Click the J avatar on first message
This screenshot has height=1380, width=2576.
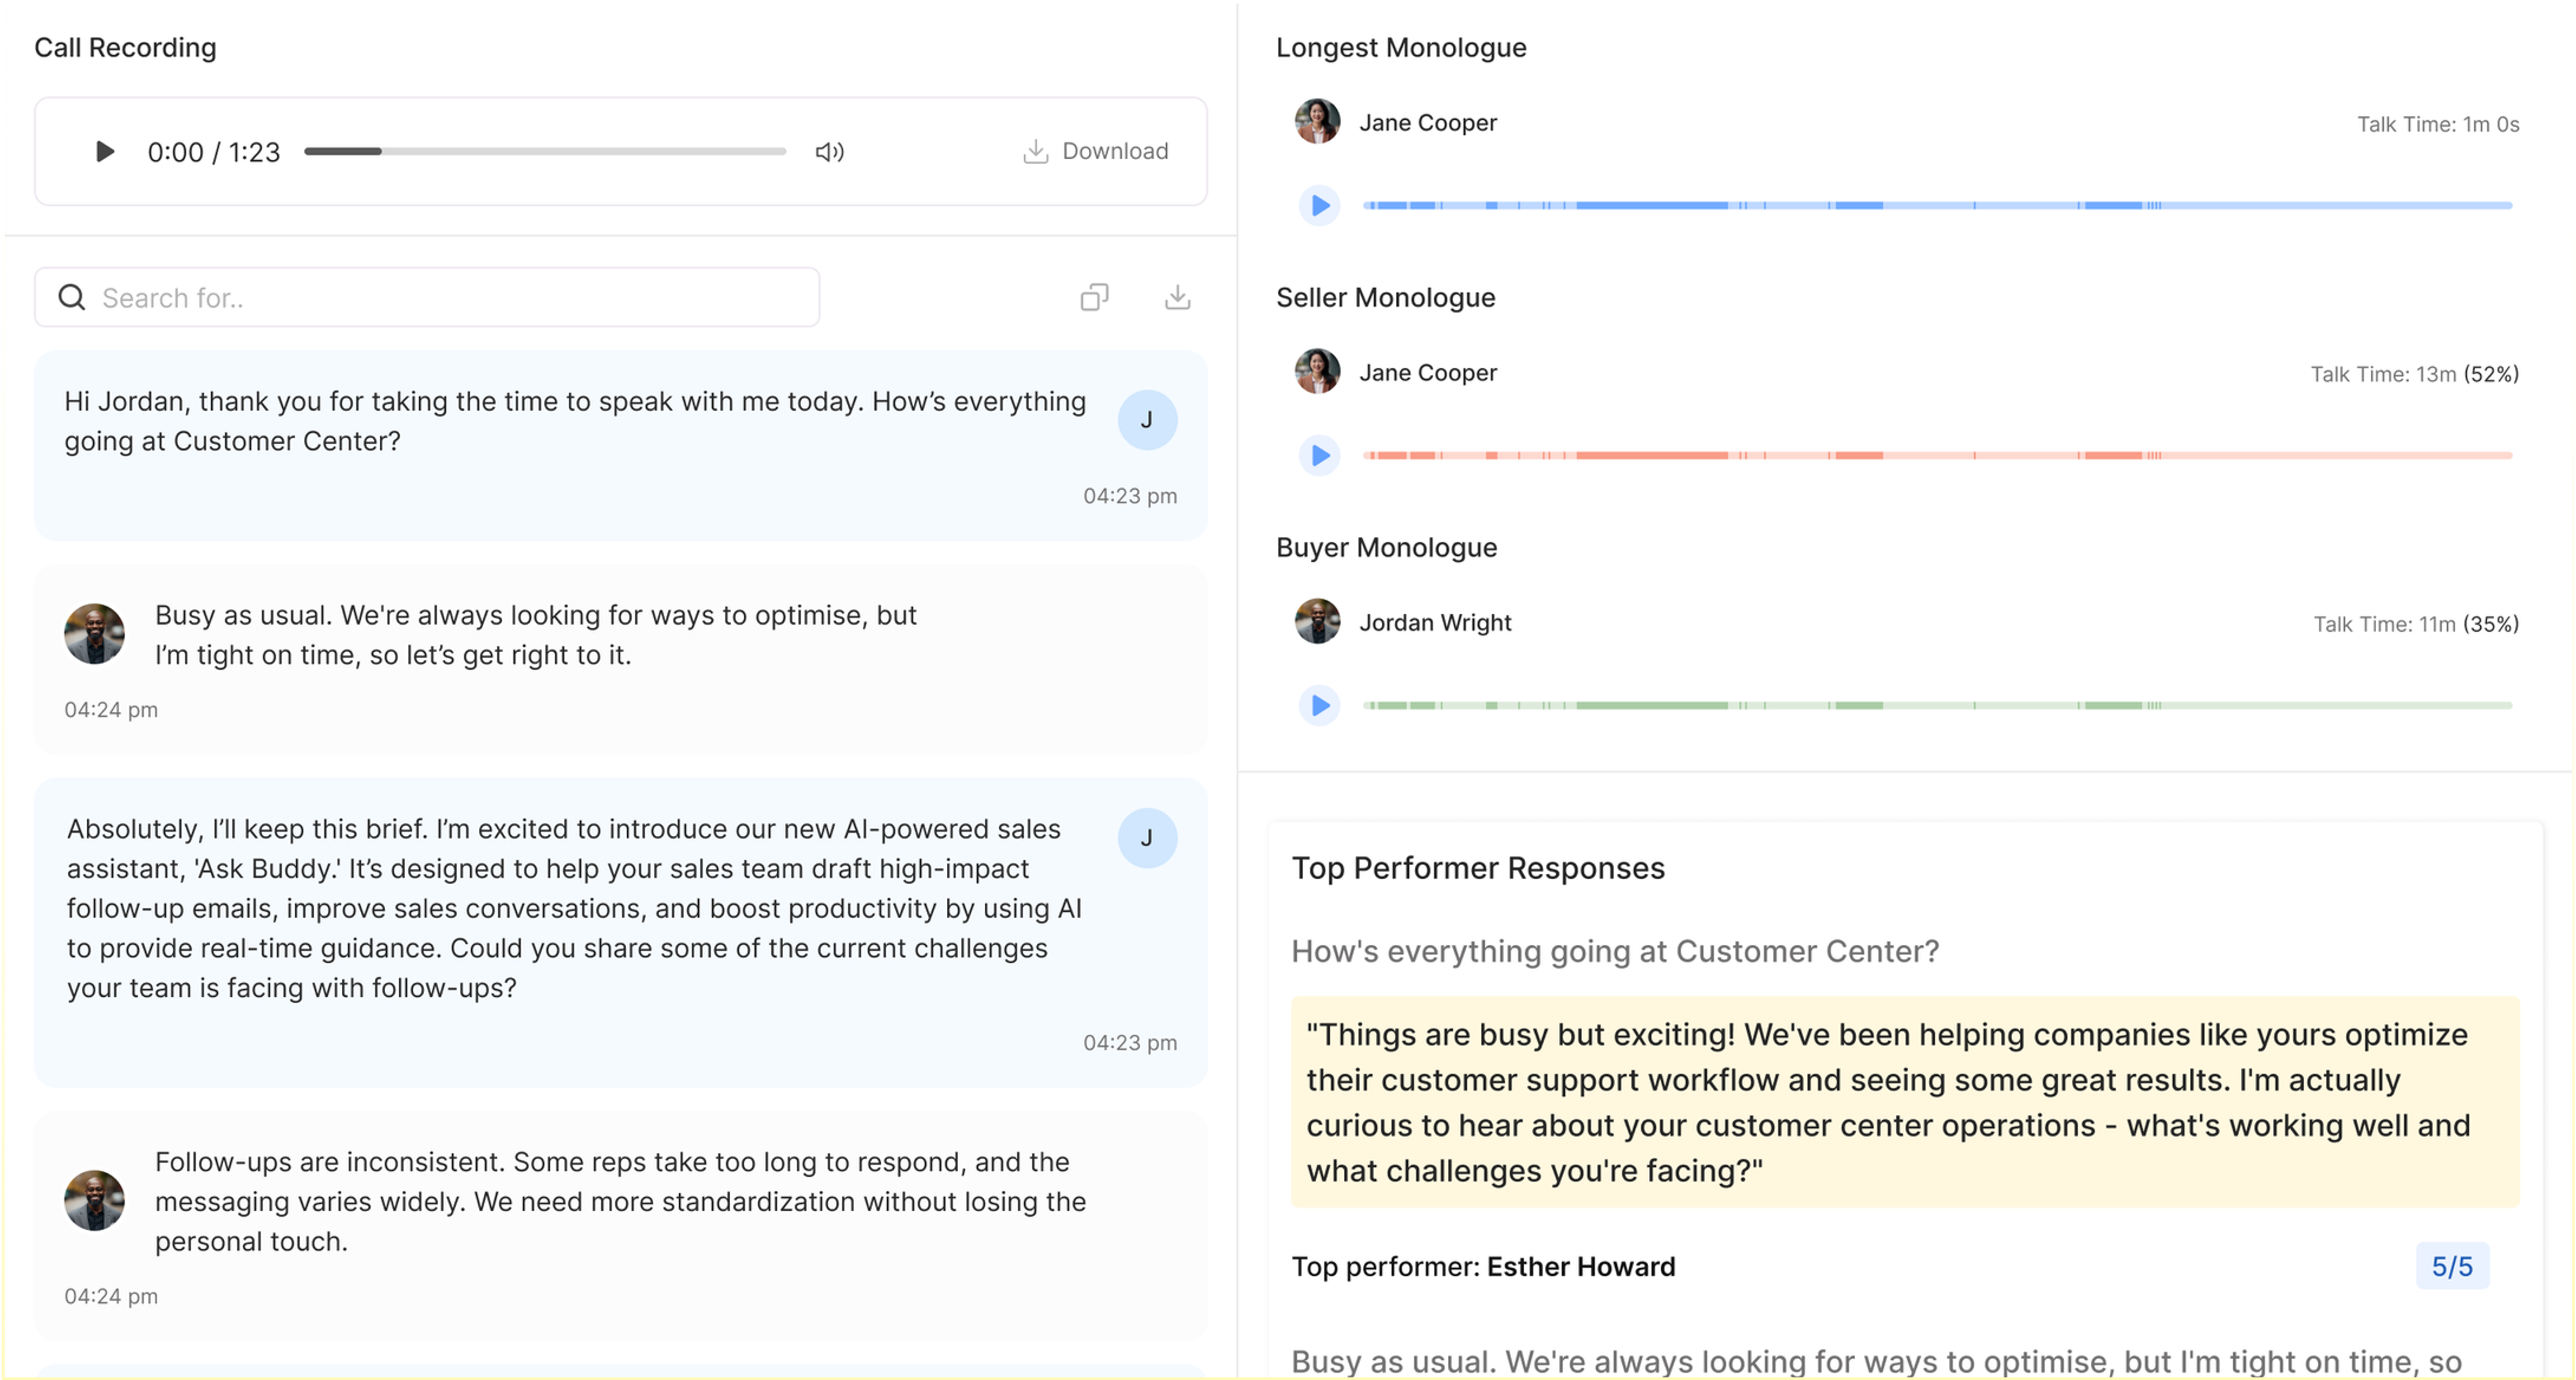point(1147,420)
